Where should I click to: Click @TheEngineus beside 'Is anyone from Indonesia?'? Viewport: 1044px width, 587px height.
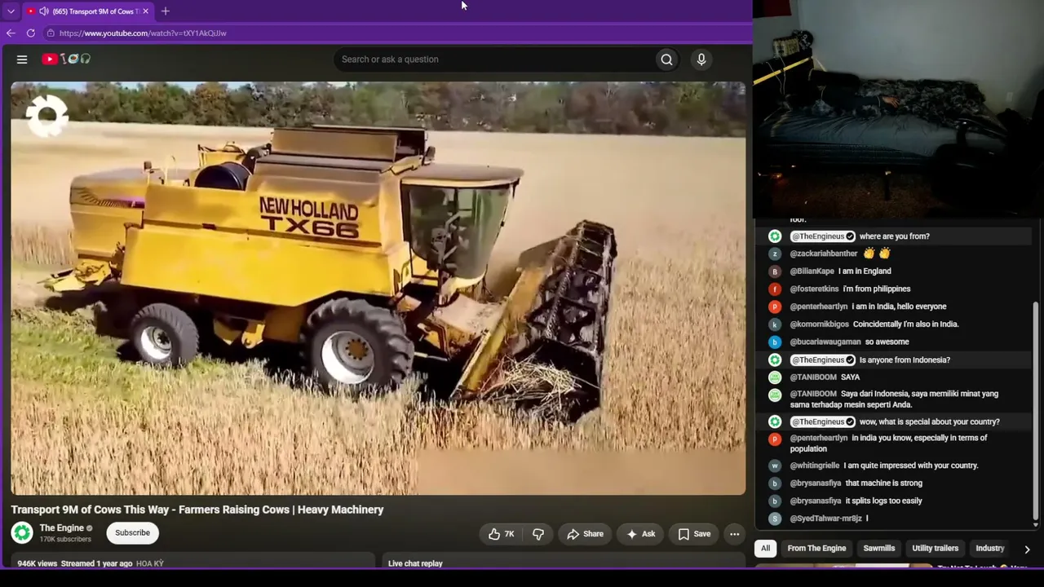click(823, 360)
